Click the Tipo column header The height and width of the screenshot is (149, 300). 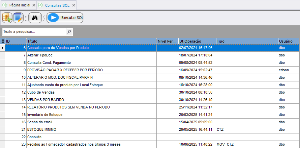pyautogui.click(x=246, y=41)
